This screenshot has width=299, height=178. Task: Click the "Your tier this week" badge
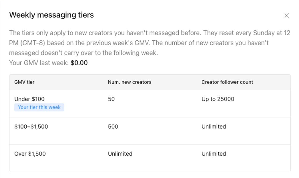[x=39, y=107]
